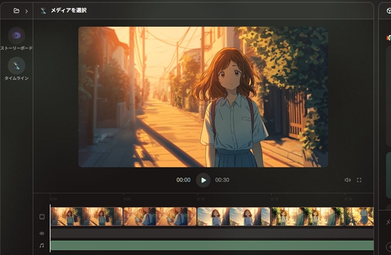Switch to the タイムライン timeline view
Screen dimensions: 391x255
click(17, 65)
